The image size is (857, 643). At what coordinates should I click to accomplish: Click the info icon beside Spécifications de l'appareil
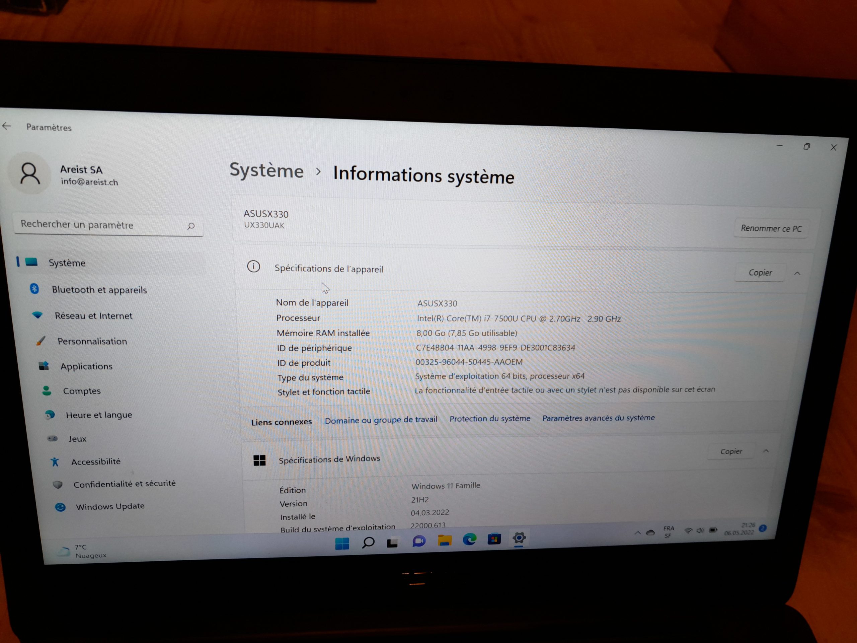(253, 266)
